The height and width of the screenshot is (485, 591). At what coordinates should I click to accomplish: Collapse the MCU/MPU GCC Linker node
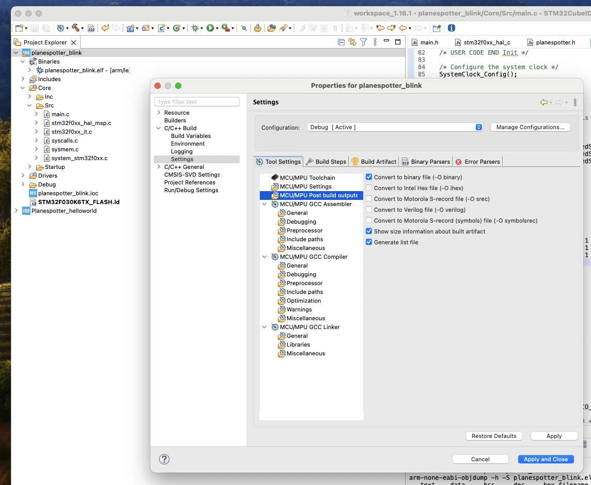tap(265, 327)
